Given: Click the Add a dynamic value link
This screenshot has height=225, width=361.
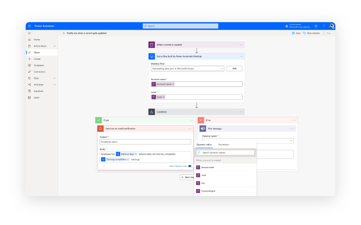Looking at the screenshot, I should coord(178,166).
